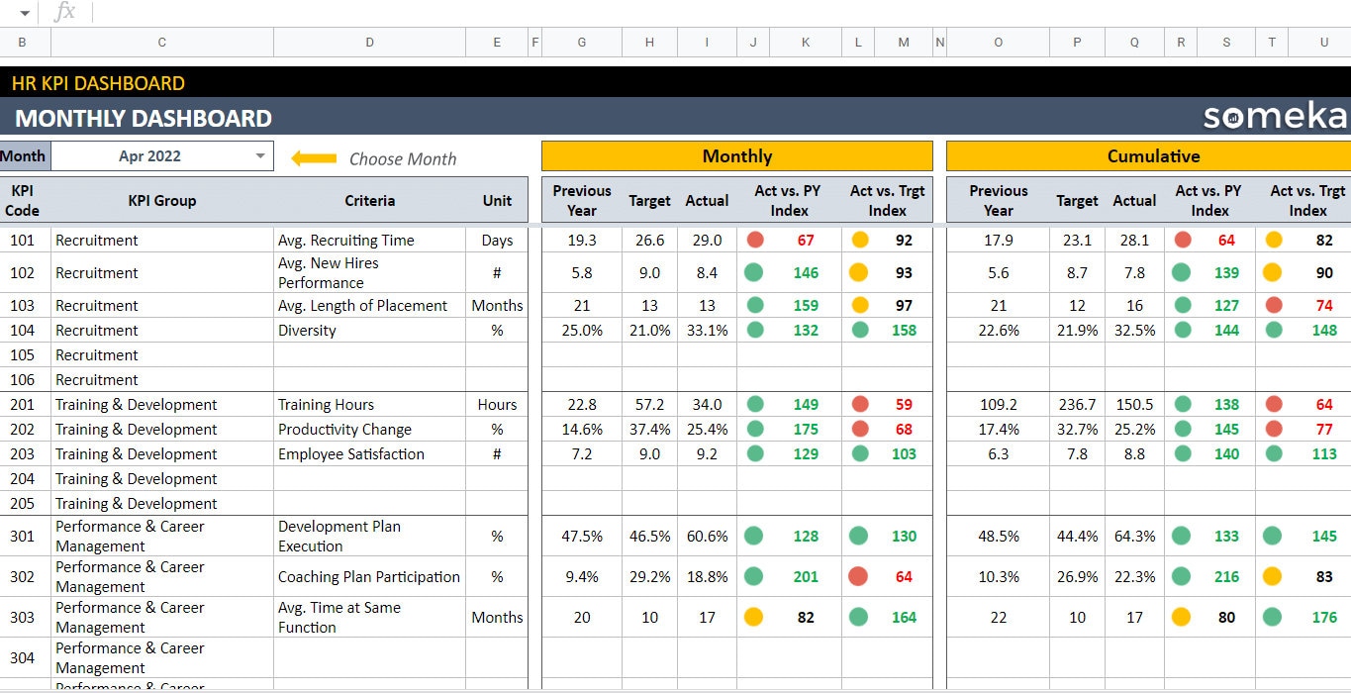
Task: Click the red dot for Training Hours Act vs Trgt
Action: [x=858, y=404]
